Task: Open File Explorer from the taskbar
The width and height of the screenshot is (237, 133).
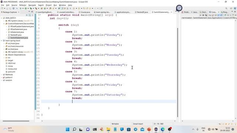Action: (109, 129)
